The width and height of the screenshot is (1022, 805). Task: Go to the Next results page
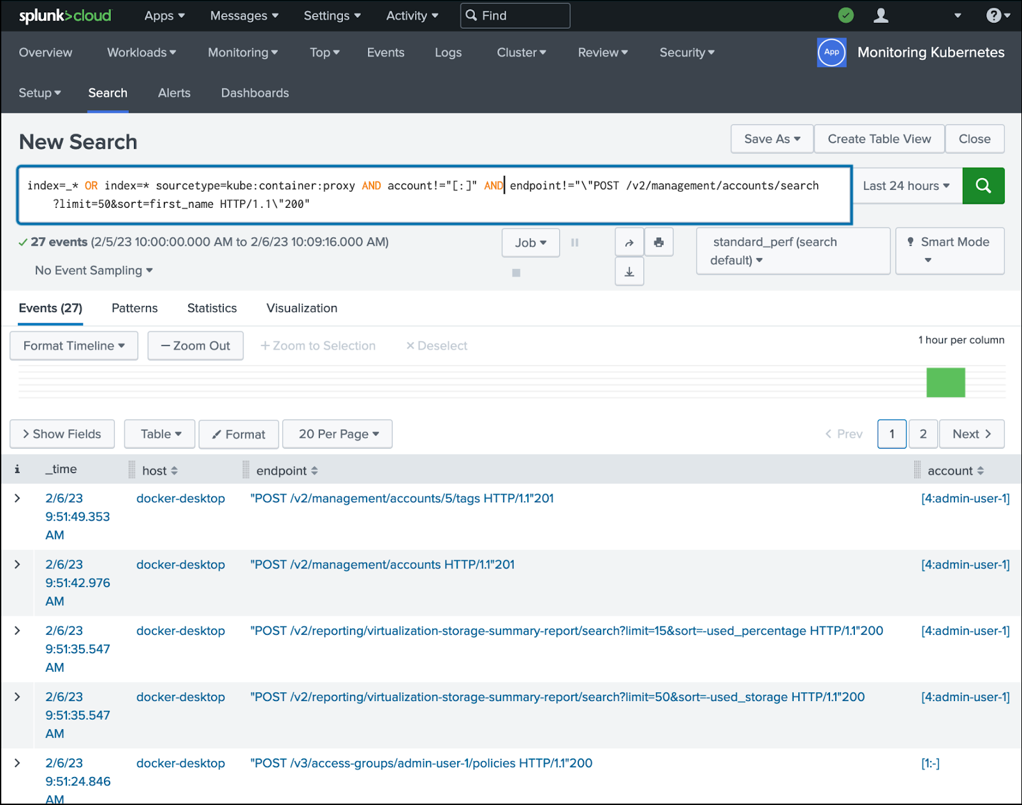coord(971,434)
